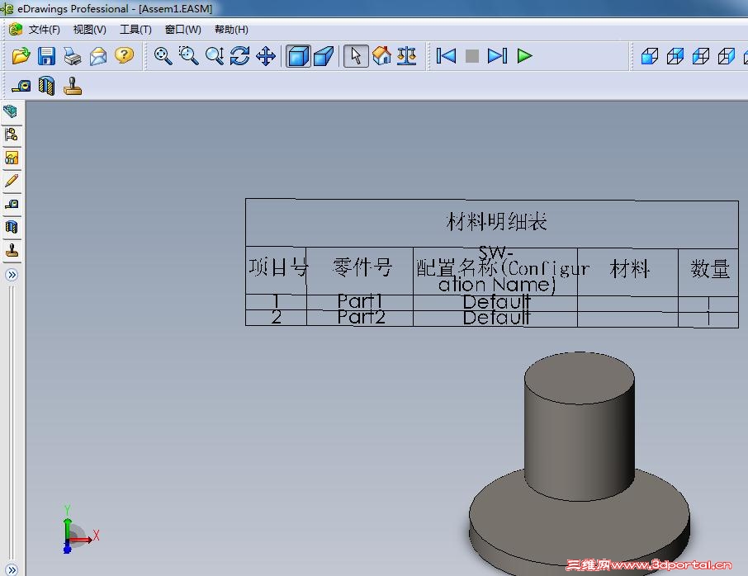Select the Pan tool icon
The image size is (748, 576).
266,56
